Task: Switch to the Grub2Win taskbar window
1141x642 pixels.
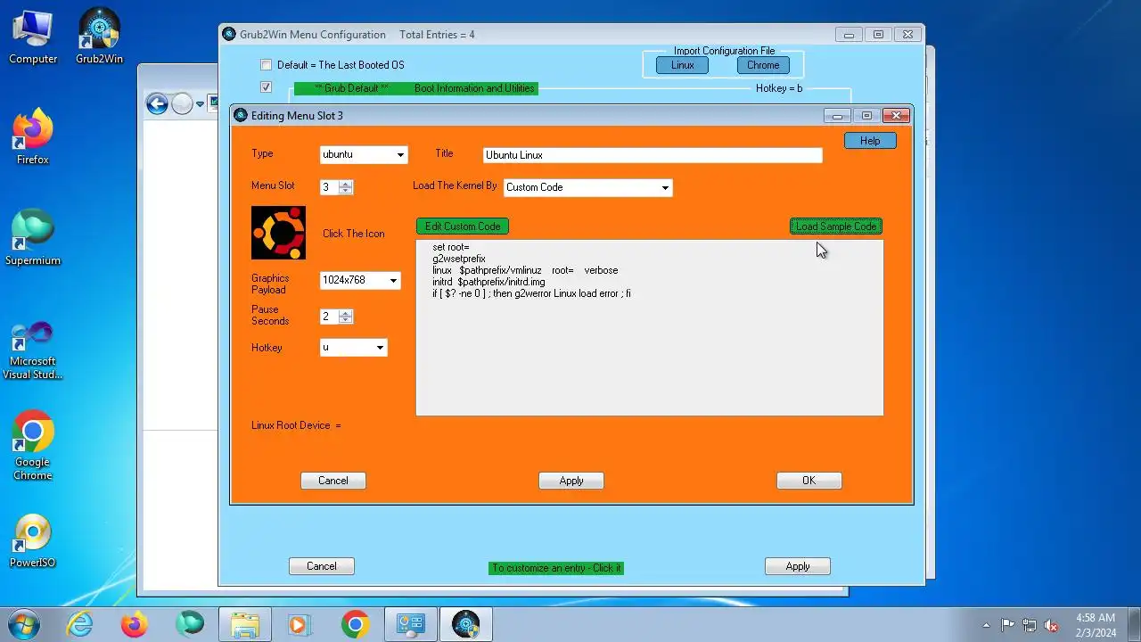Action: tap(465, 624)
